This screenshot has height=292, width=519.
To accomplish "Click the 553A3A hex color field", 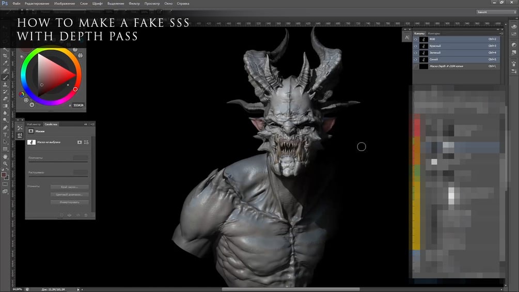I will (78, 105).
